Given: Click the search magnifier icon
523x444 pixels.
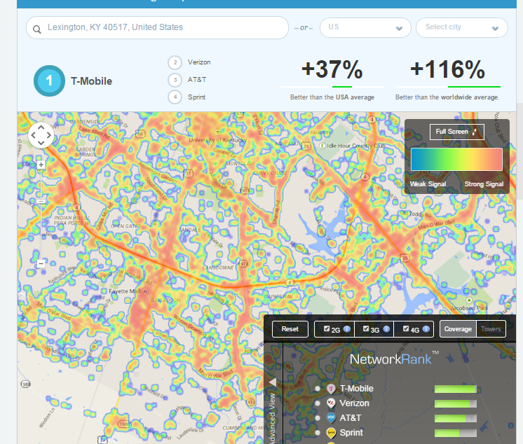Looking at the screenshot, I should pos(37,29).
